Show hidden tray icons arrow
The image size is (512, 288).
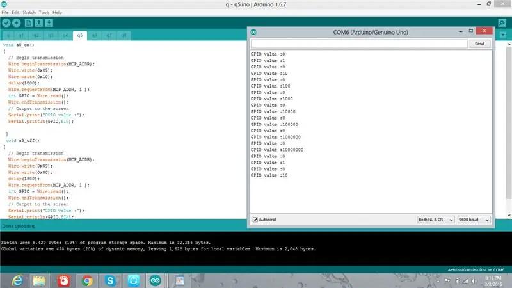pyautogui.click(x=438, y=281)
